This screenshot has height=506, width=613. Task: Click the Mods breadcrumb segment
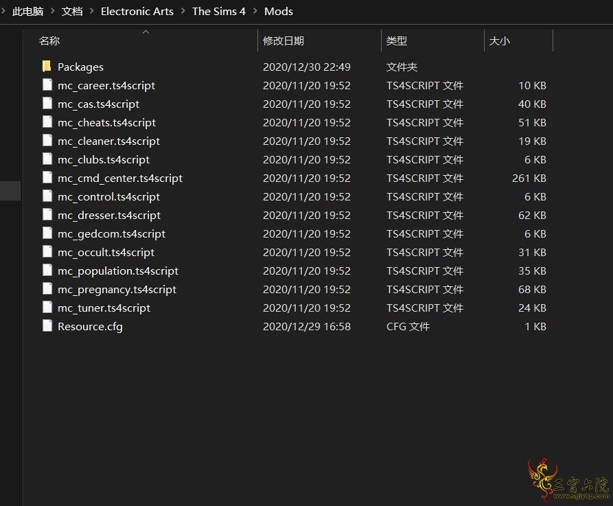click(278, 12)
